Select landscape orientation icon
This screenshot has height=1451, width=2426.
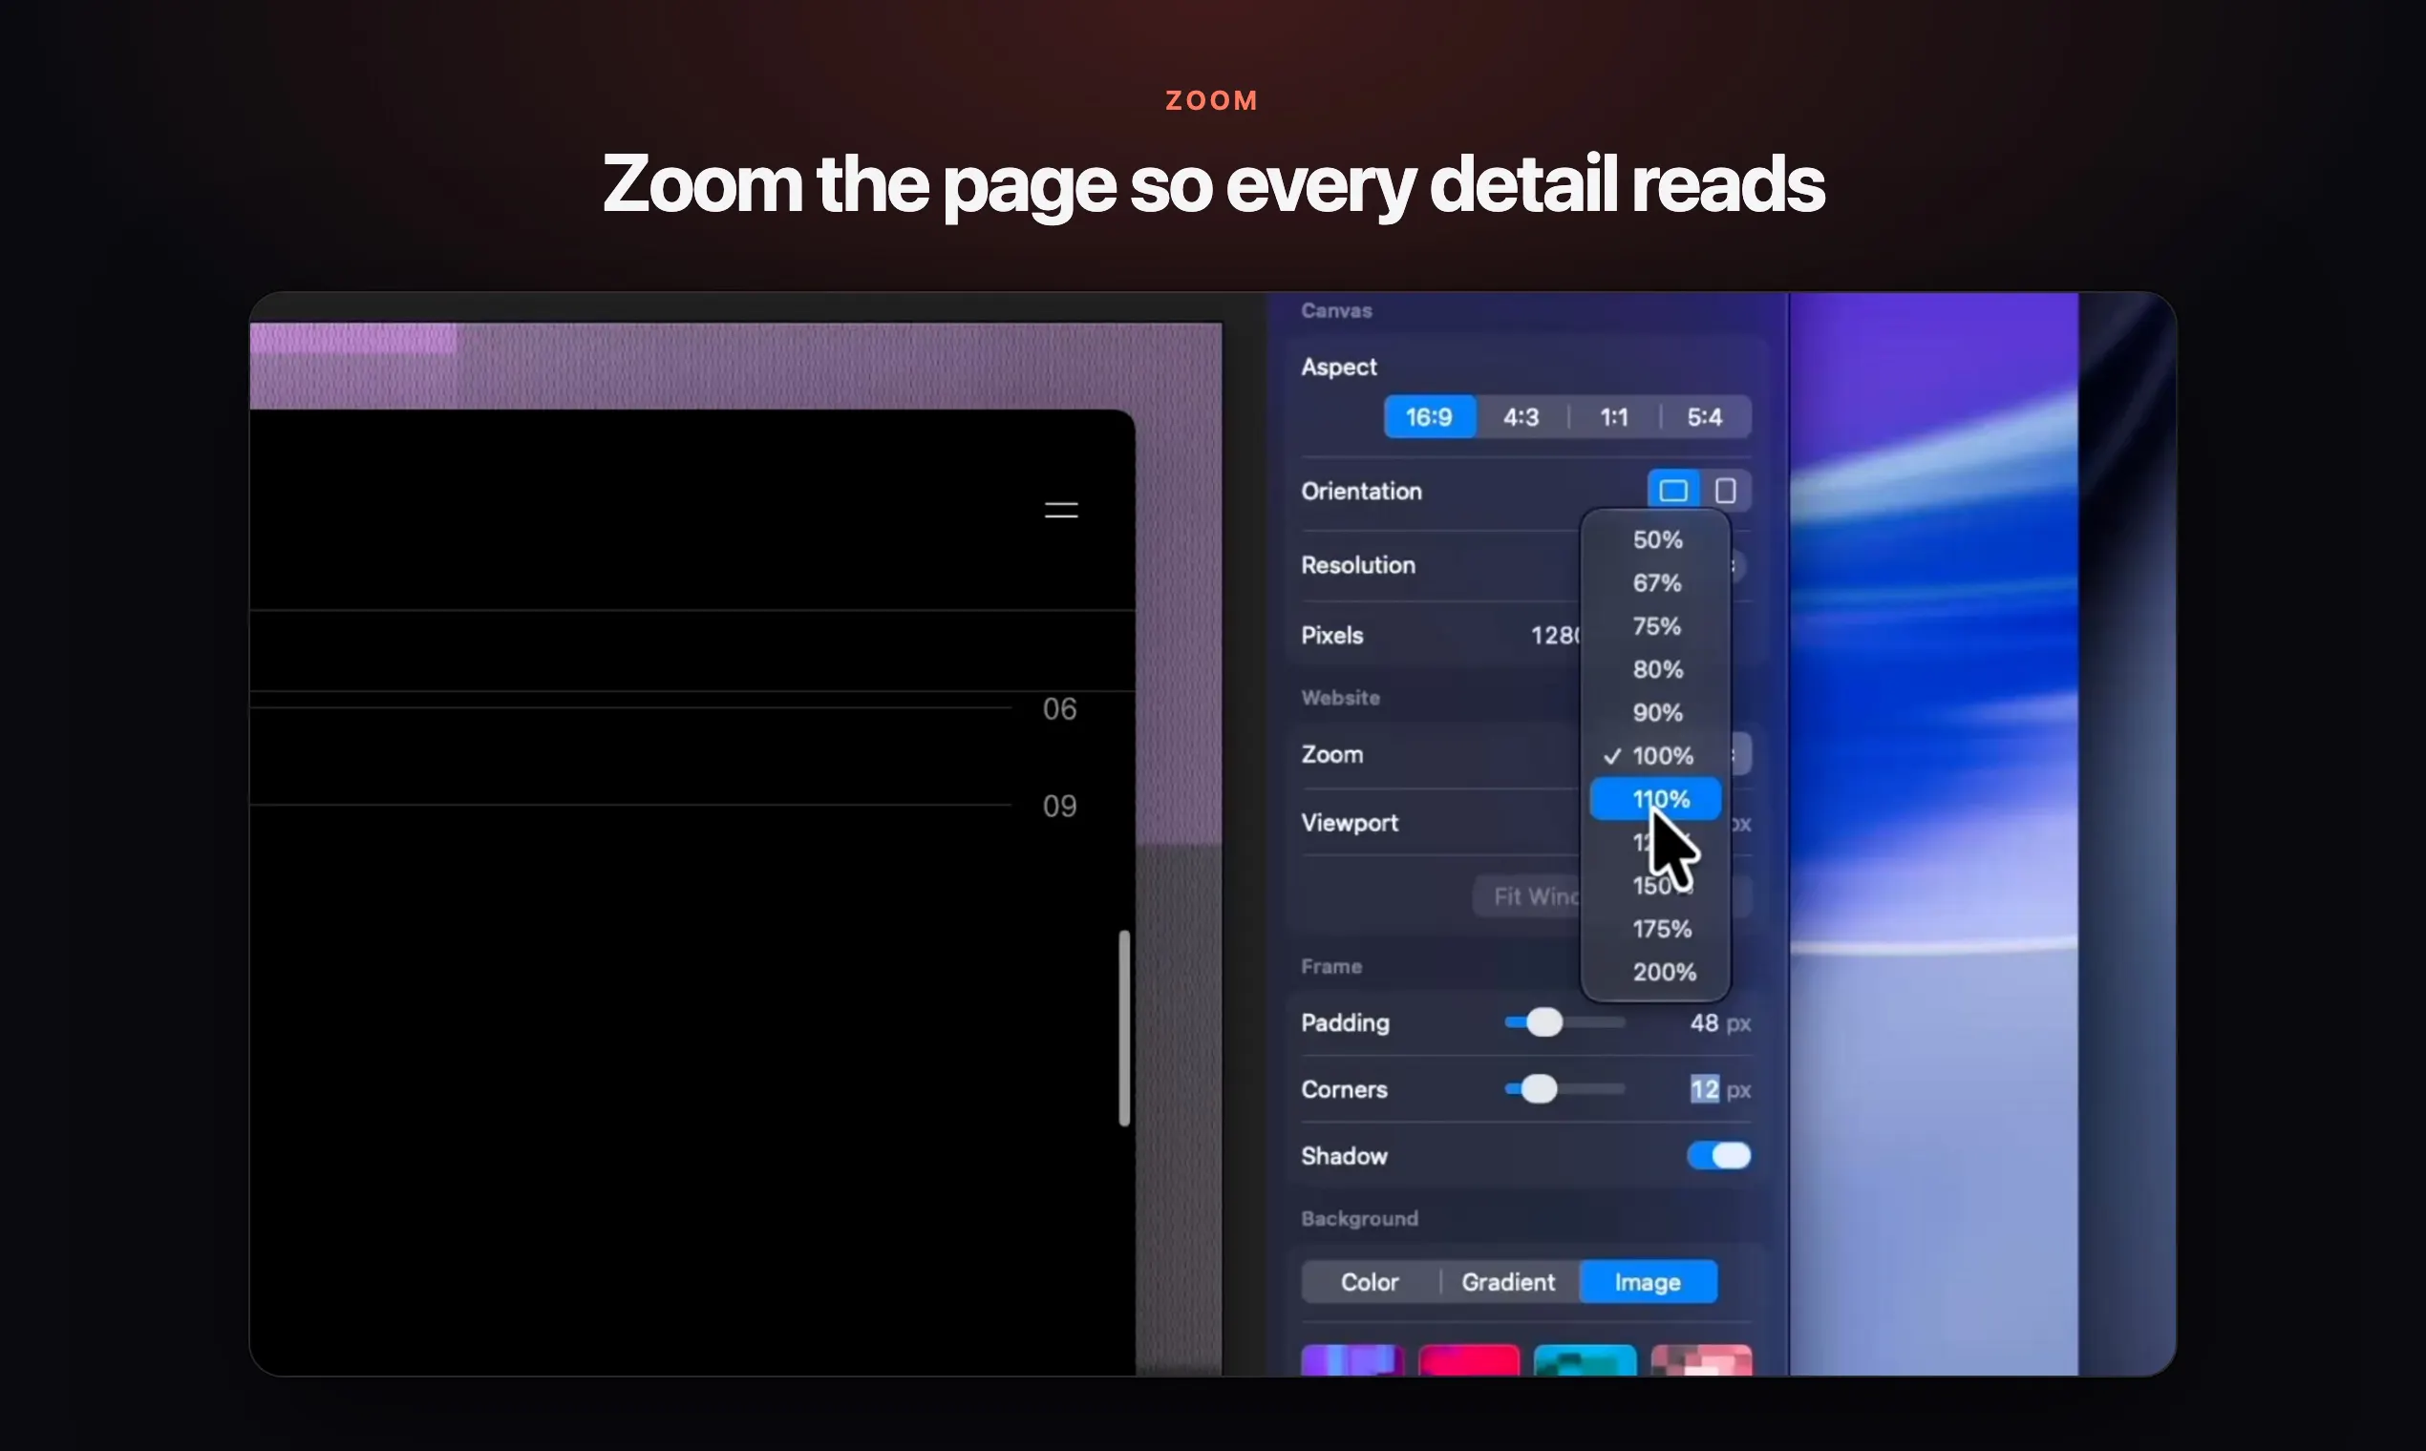click(1673, 491)
